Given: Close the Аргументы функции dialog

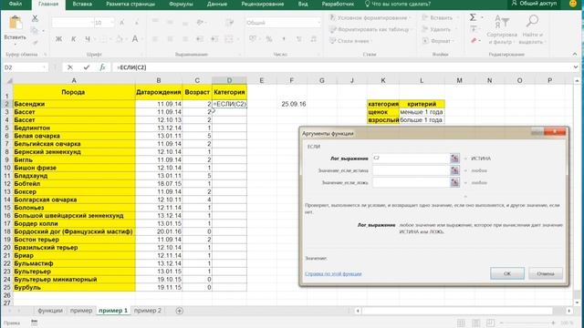Looking at the screenshot, I should click(555, 131).
